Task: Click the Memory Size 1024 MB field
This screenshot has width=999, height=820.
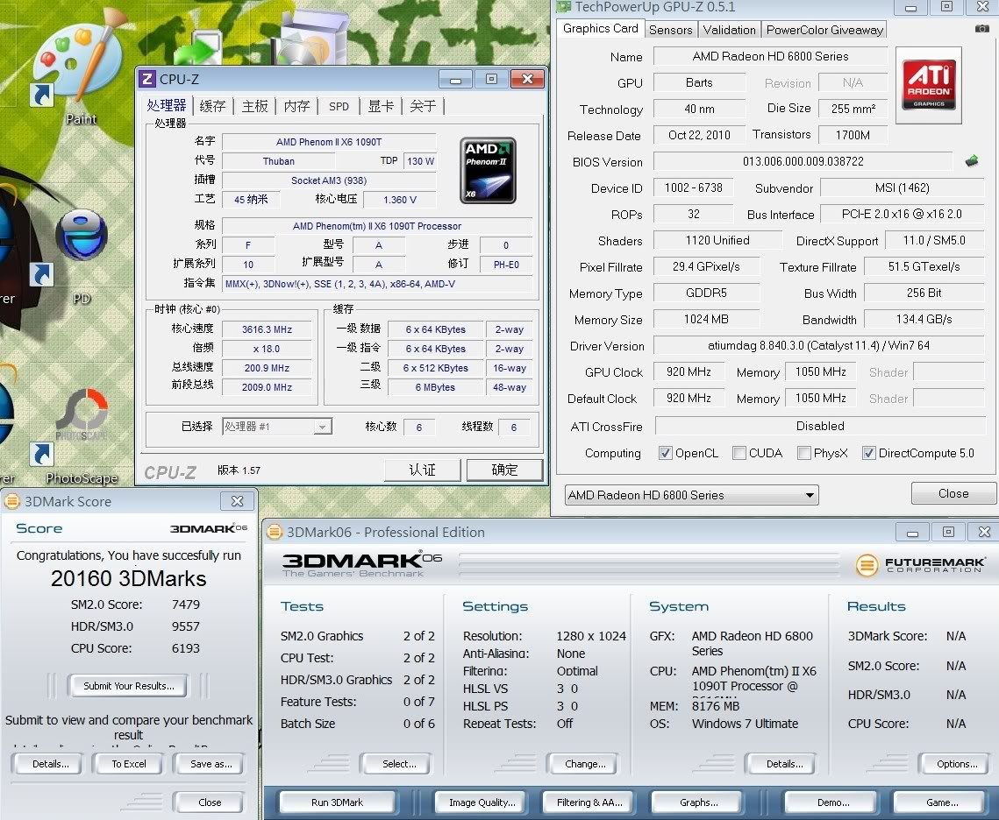Action: 707,320
